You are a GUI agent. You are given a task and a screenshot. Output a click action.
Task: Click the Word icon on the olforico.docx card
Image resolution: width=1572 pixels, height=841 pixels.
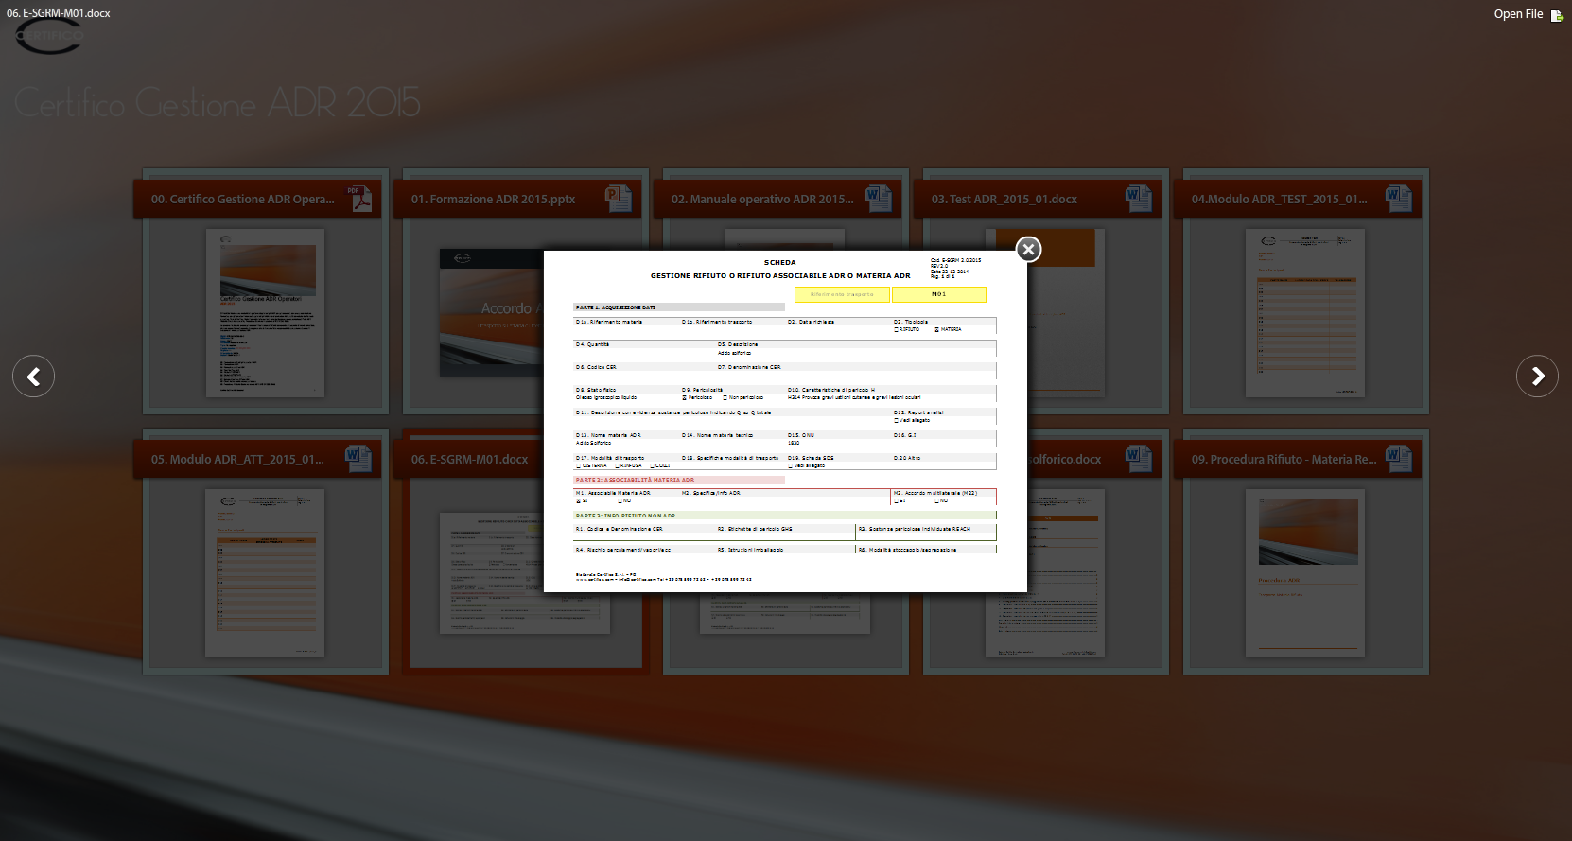pyautogui.click(x=1138, y=459)
